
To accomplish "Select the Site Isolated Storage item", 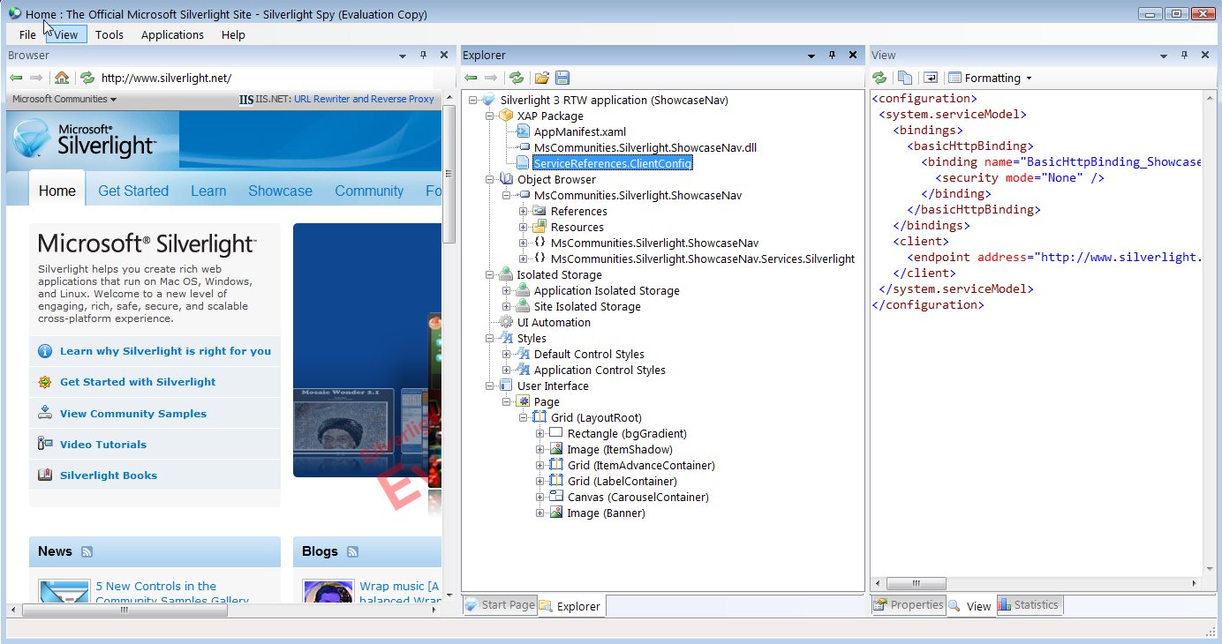I will [x=587, y=306].
